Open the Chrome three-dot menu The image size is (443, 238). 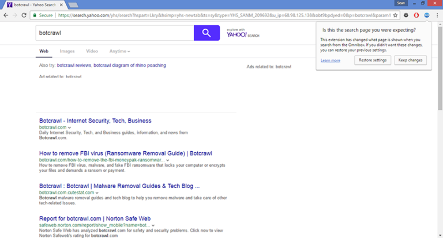click(437, 15)
